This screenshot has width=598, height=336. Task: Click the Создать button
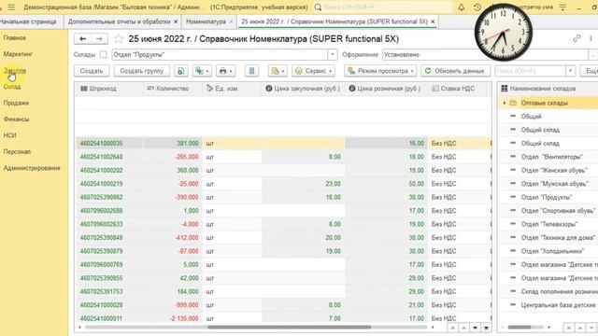(x=92, y=71)
